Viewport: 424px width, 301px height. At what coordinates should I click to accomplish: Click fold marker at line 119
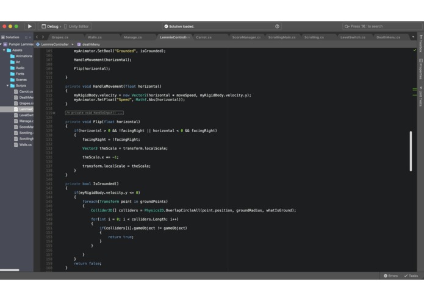coord(54,113)
